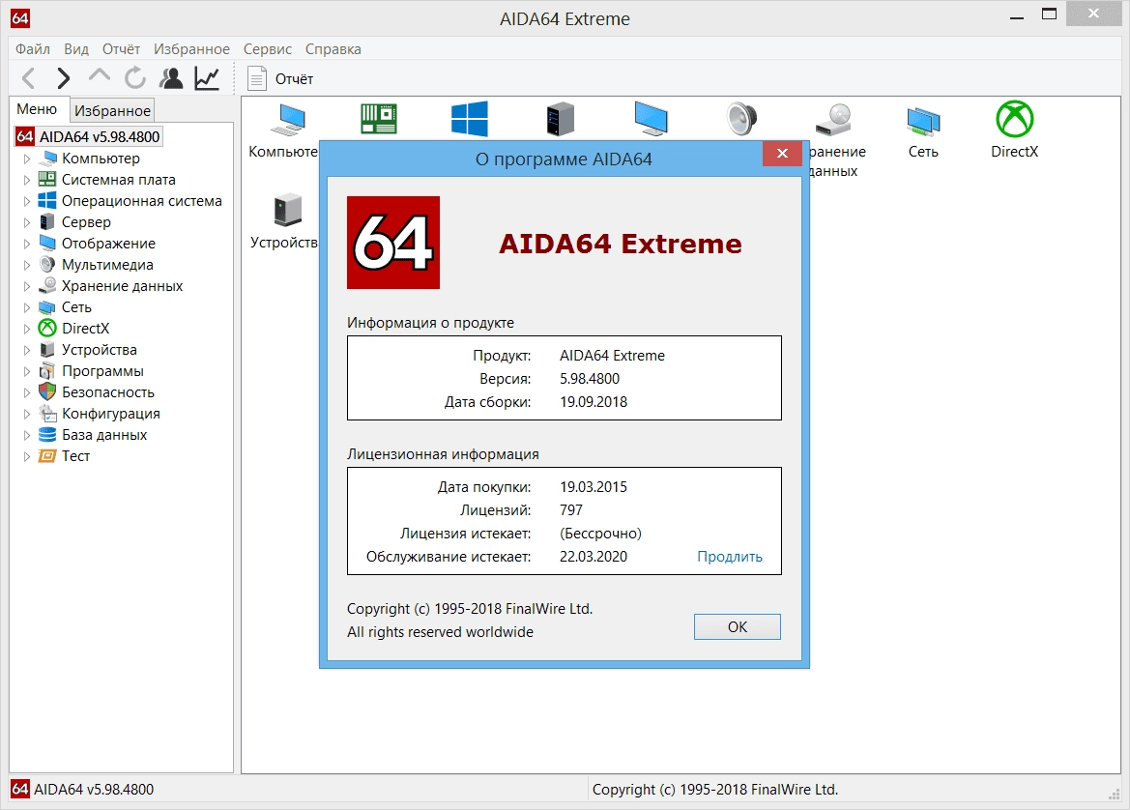The width and height of the screenshot is (1130, 810).
Task: Open the Устройства icon in main pane
Action: [x=287, y=210]
